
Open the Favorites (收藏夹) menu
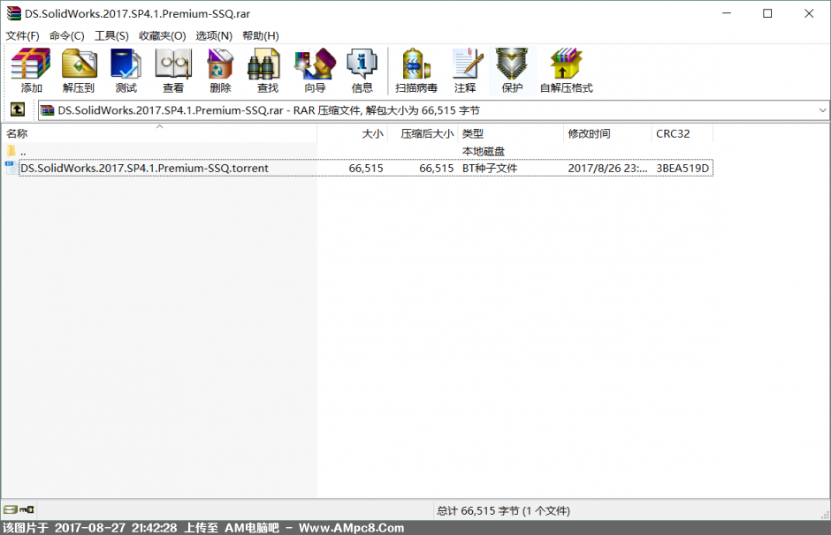click(x=162, y=35)
